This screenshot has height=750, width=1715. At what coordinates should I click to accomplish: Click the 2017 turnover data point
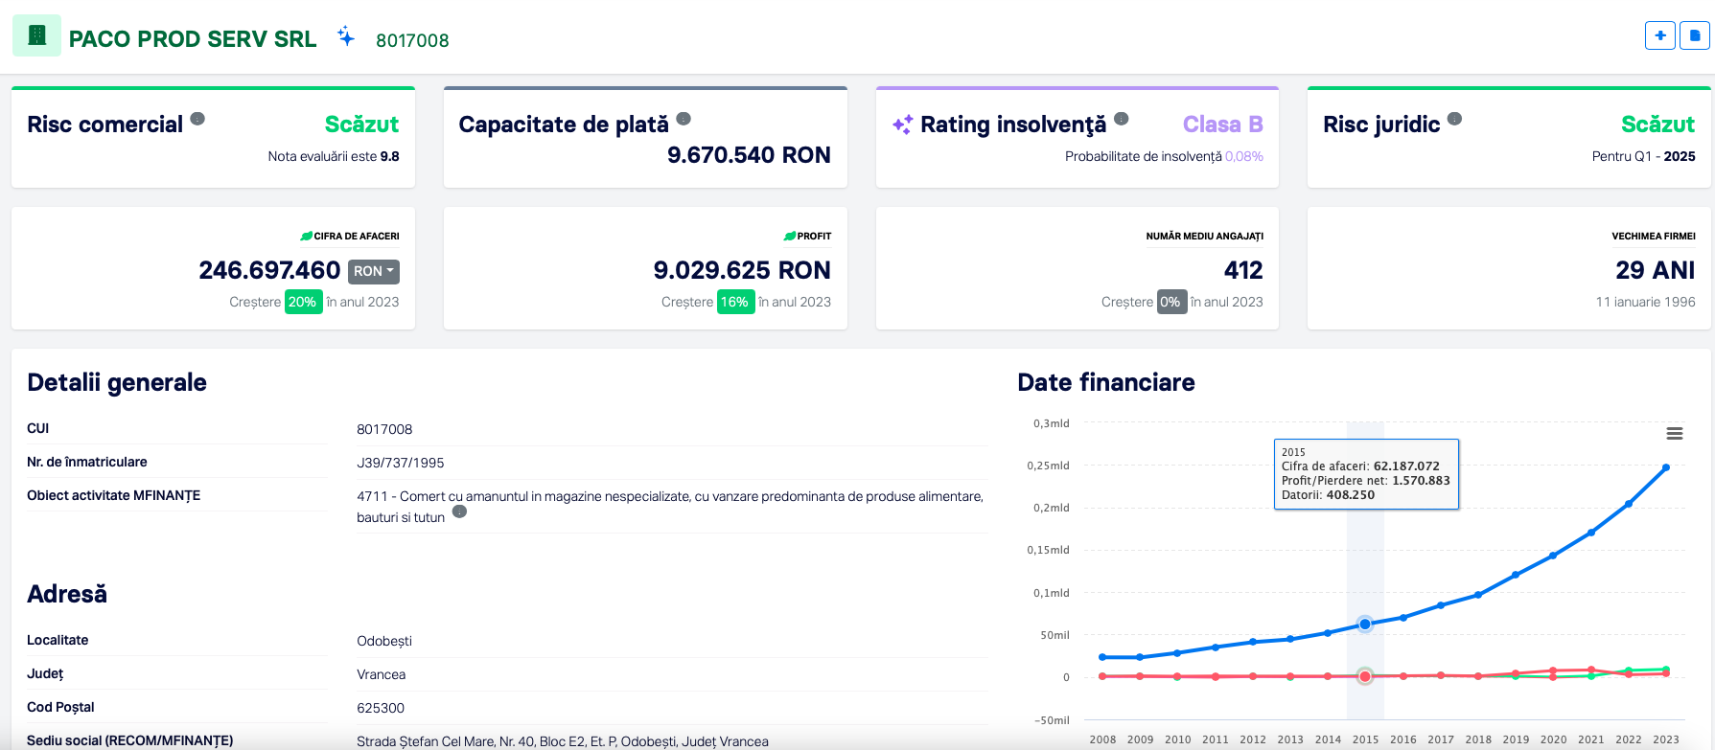1441,605
